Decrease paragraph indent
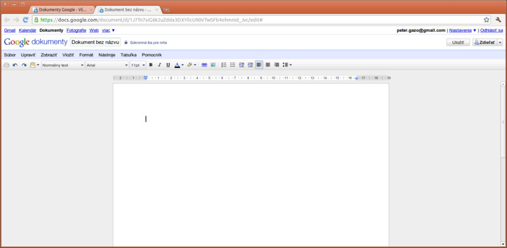This screenshot has height=248, width=507. pos(241,65)
